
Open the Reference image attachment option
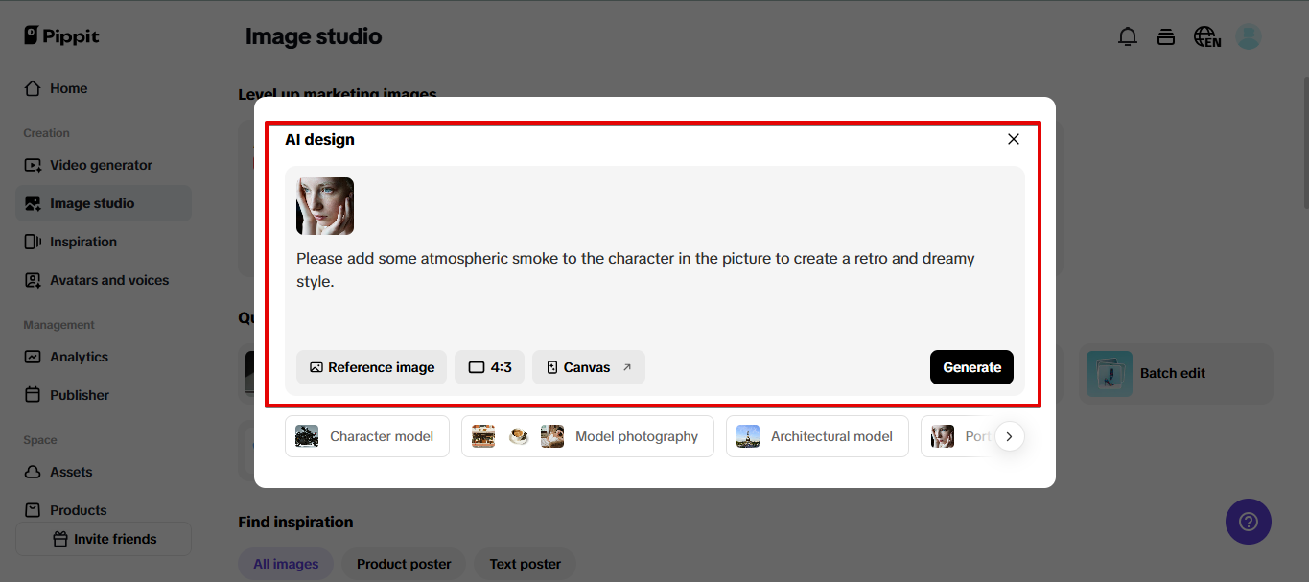tap(371, 367)
